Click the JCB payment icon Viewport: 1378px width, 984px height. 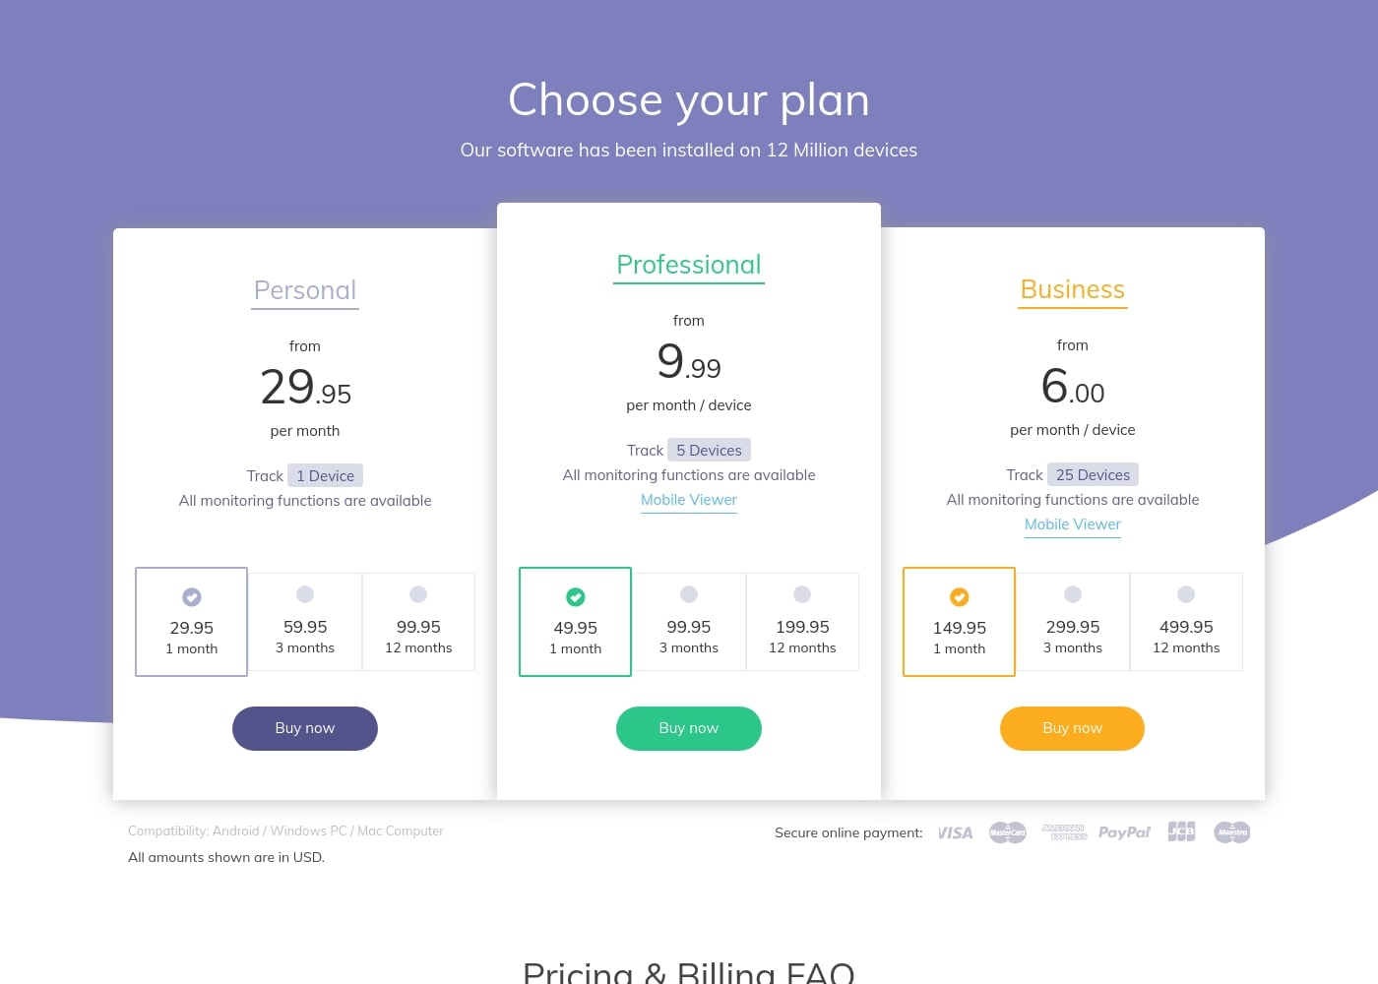pyautogui.click(x=1181, y=831)
